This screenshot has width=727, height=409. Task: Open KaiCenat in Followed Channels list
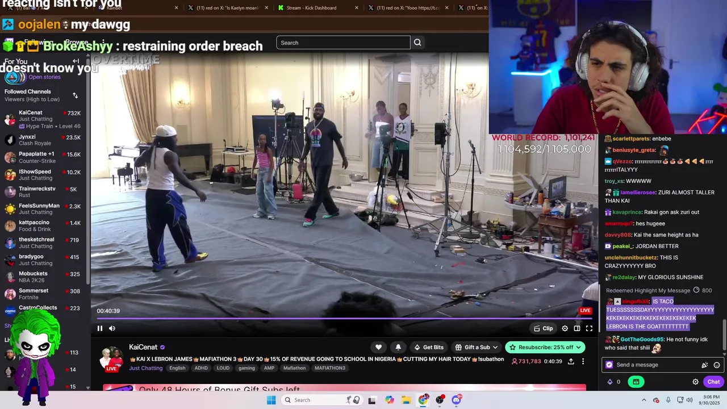point(43,119)
